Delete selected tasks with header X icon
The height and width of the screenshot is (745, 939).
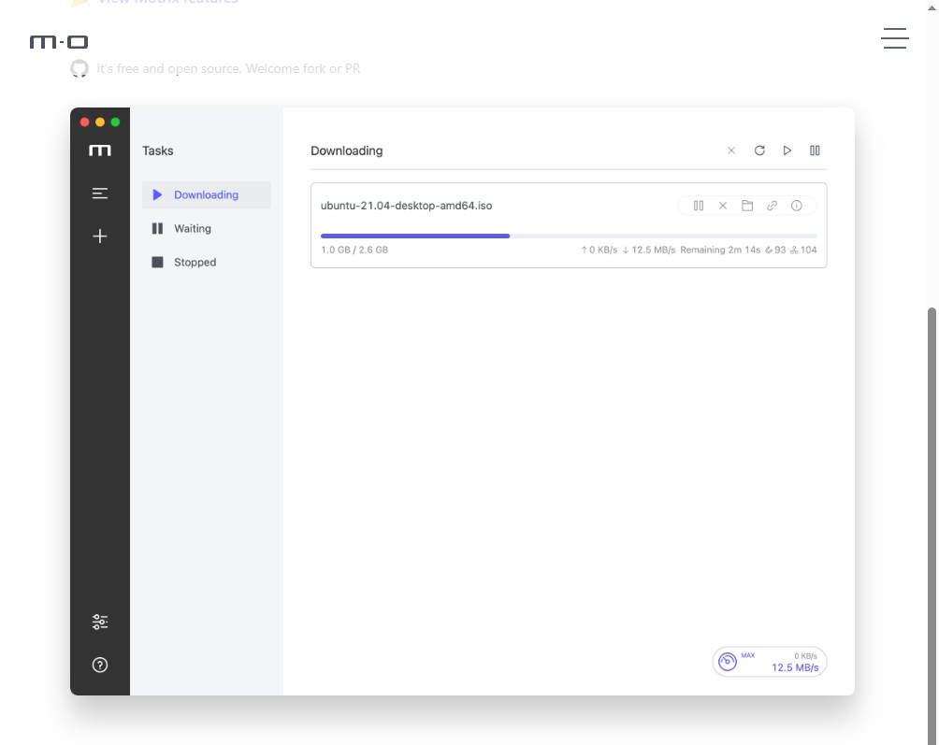point(731,150)
